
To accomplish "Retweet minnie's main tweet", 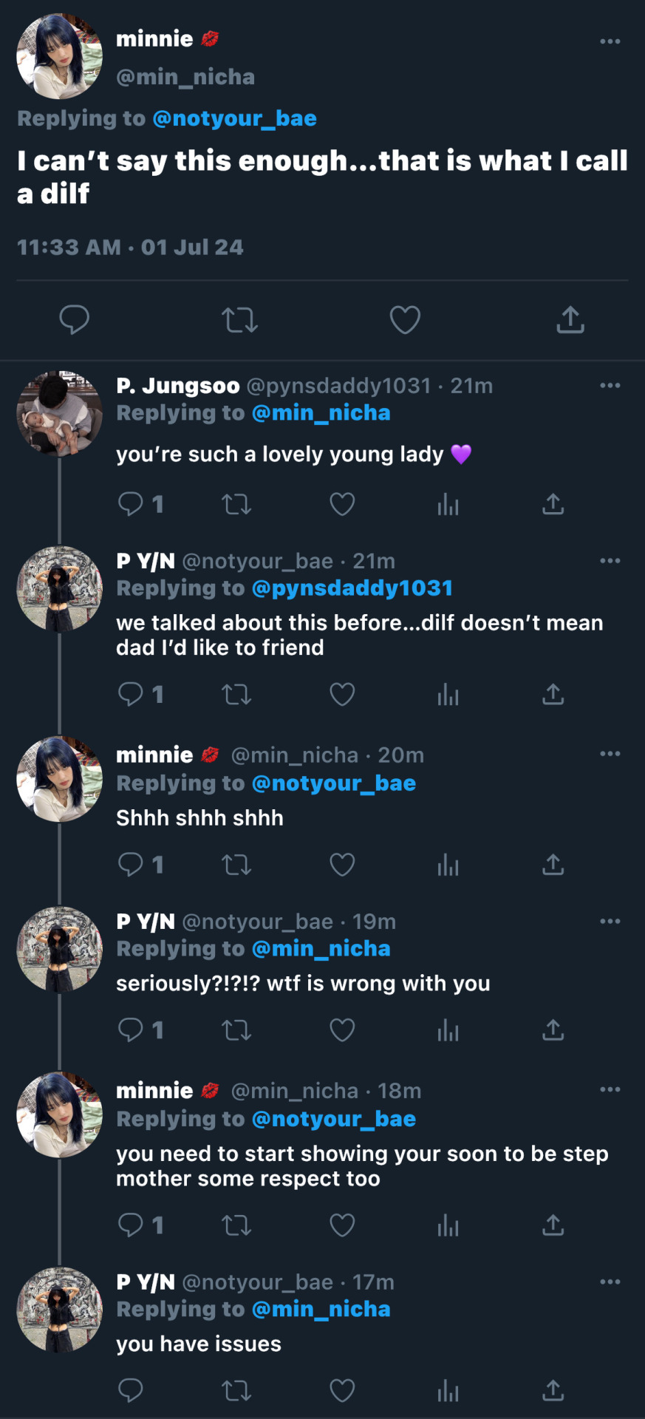I will click(x=239, y=320).
